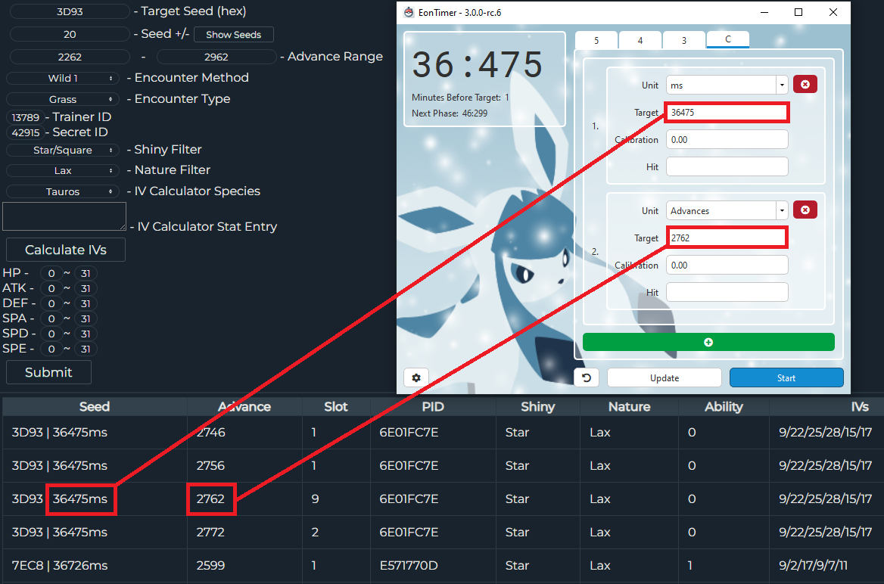Image resolution: width=884 pixels, height=584 pixels.
Task: Open Encounter Type dropdown set to Grass
Action: point(63,99)
